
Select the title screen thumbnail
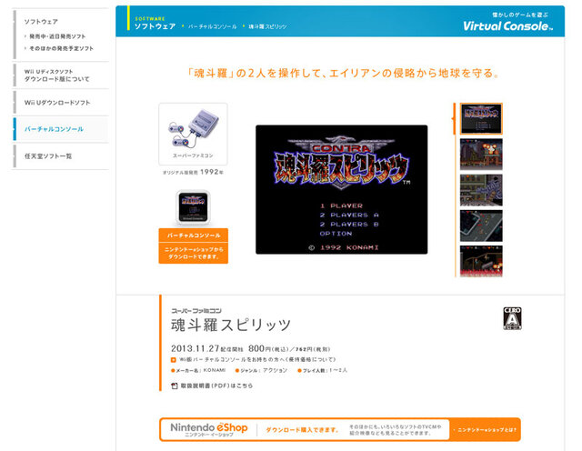pyautogui.click(x=481, y=119)
